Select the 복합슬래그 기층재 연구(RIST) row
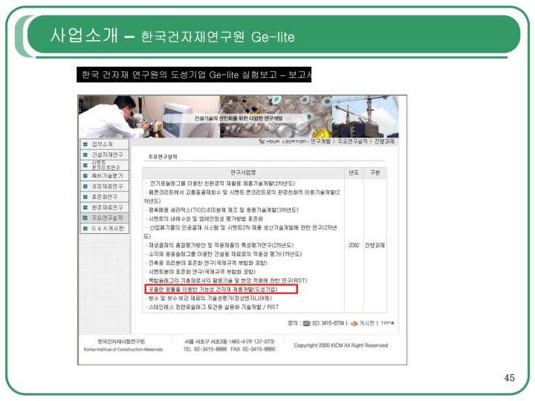The image size is (535, 401). click(x=226, y=281)
